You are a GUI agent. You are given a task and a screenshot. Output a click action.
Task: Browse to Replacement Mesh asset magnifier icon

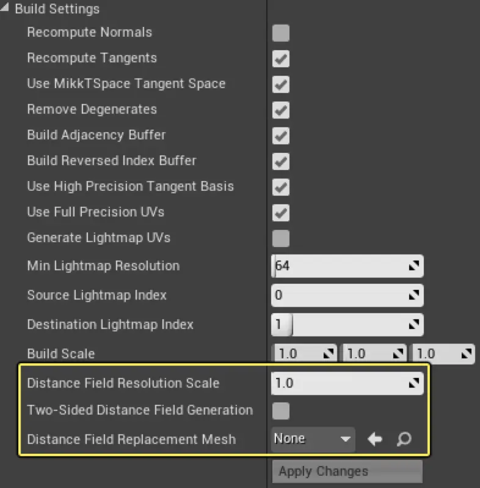point(404,439)
